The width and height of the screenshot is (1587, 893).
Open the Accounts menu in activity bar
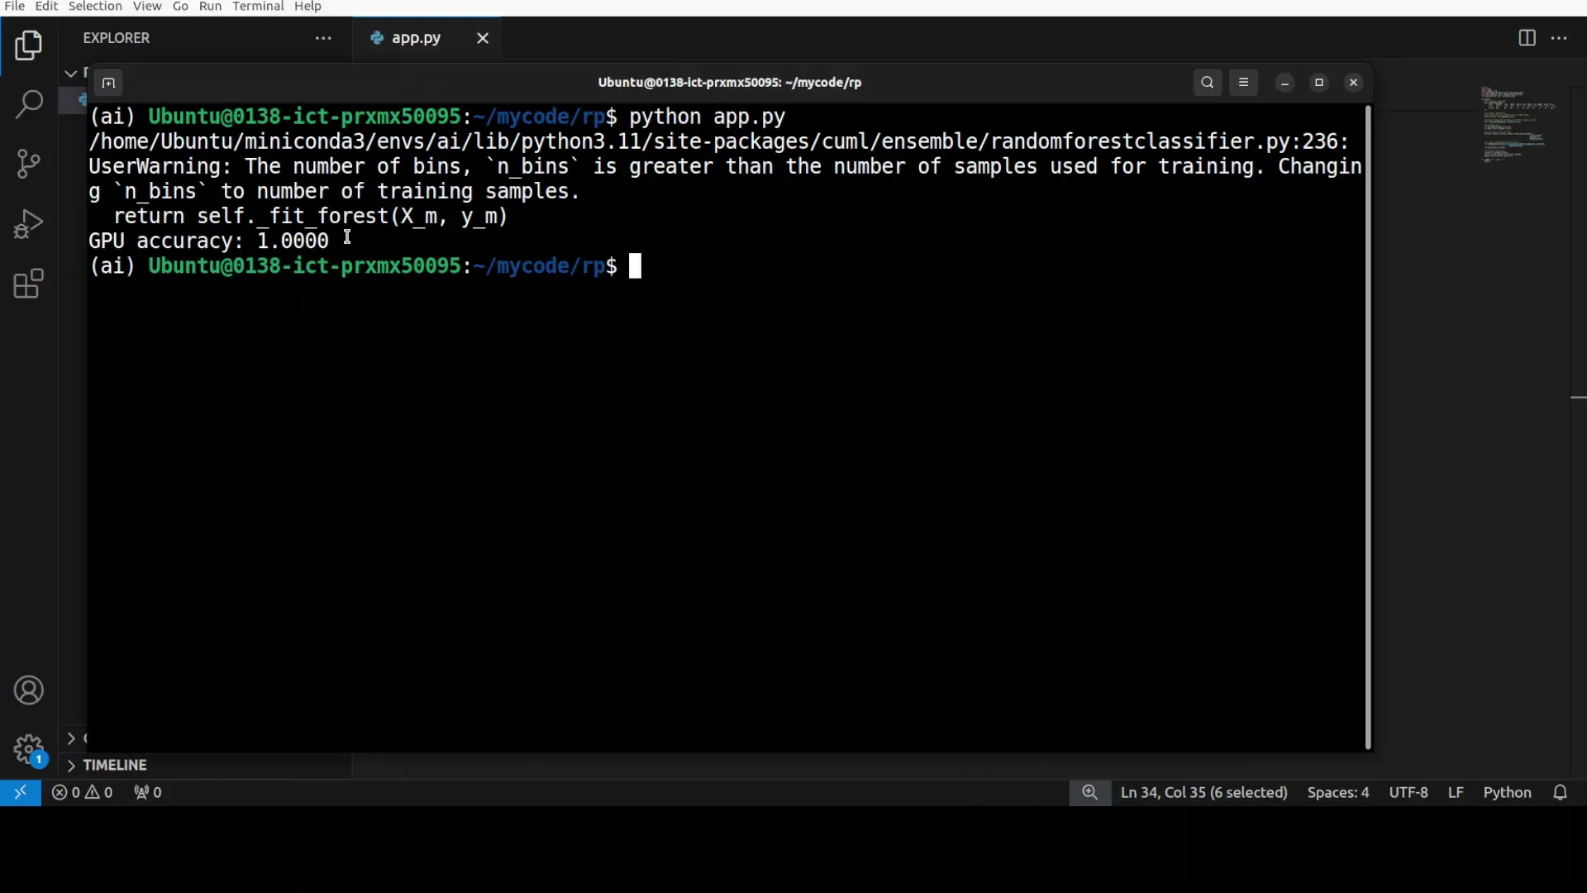(x=29, y=690)
